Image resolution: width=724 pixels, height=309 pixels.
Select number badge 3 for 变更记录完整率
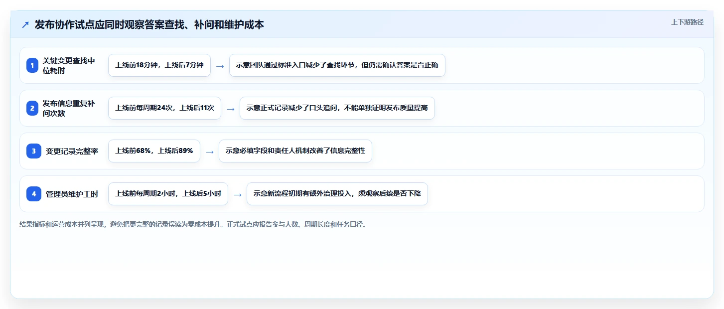(x=33, y=151)
